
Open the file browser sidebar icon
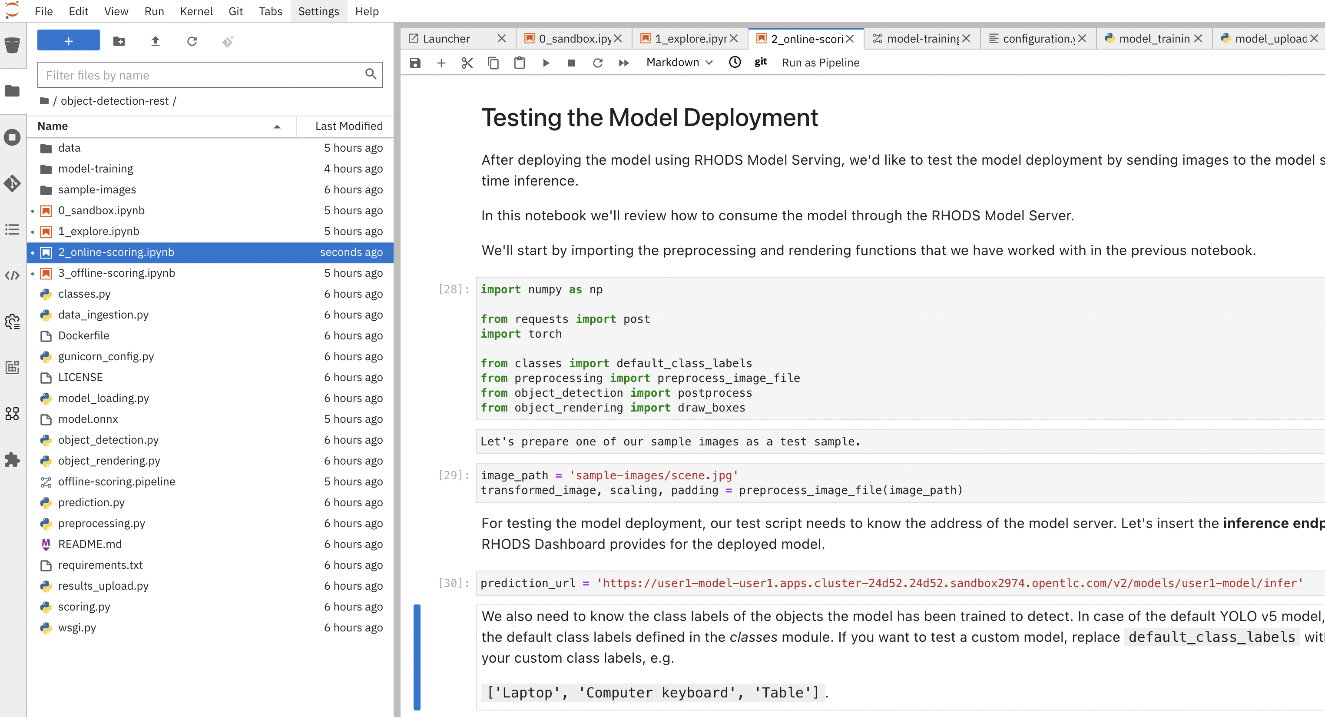12,91
